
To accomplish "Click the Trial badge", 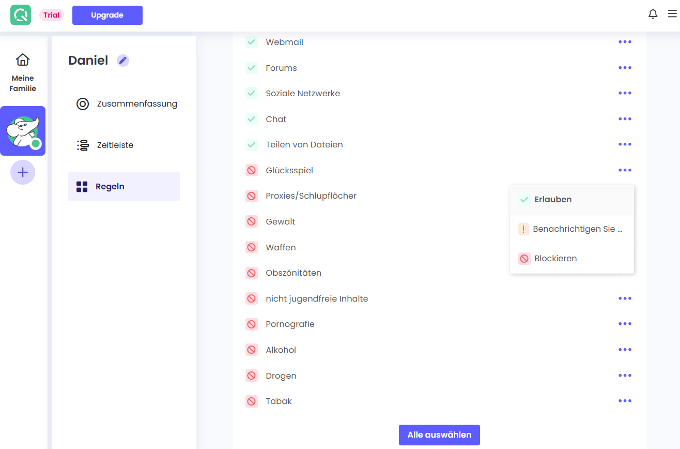I will coord(52,15).
